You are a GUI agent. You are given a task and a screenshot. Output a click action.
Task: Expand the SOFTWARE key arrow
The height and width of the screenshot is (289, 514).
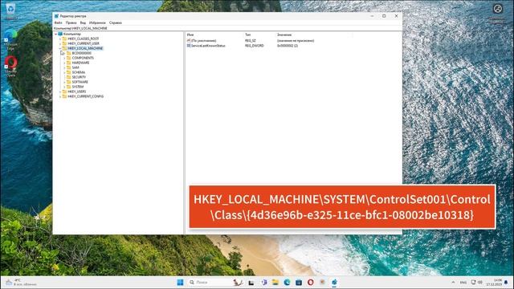coord(64,82)
